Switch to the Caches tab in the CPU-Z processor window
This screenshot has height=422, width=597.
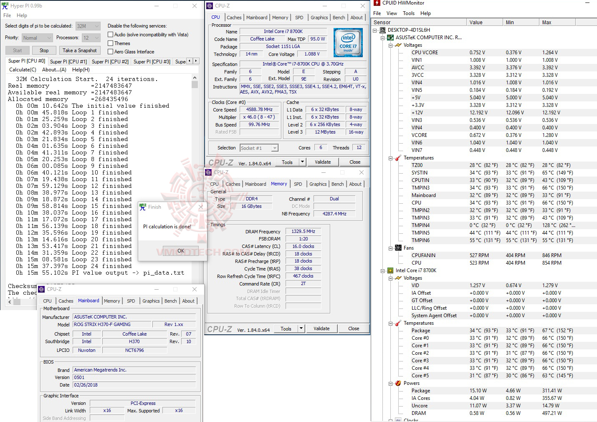[x=234, y=18]
